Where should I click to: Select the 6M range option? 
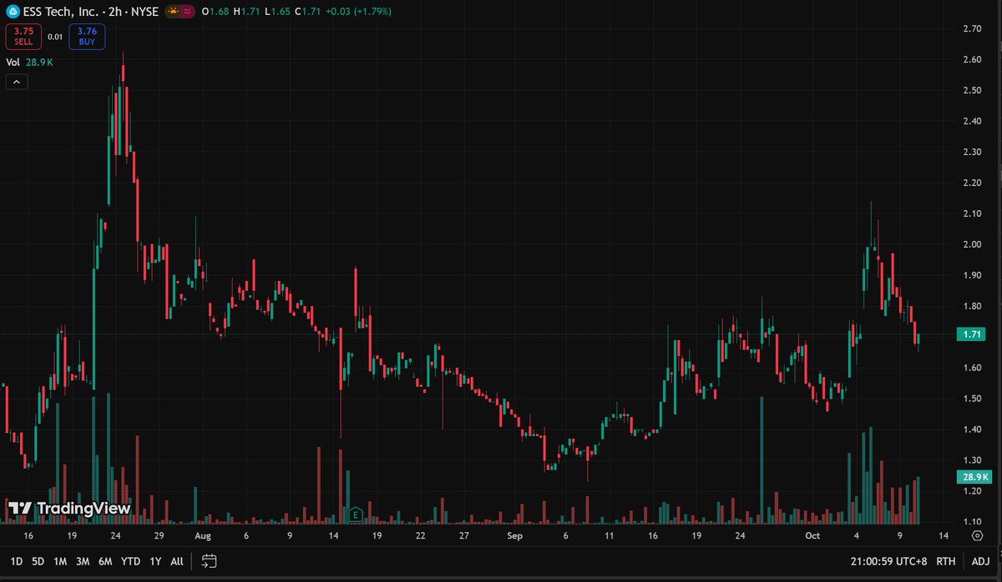pyautogui.click(x=104, y=561)
